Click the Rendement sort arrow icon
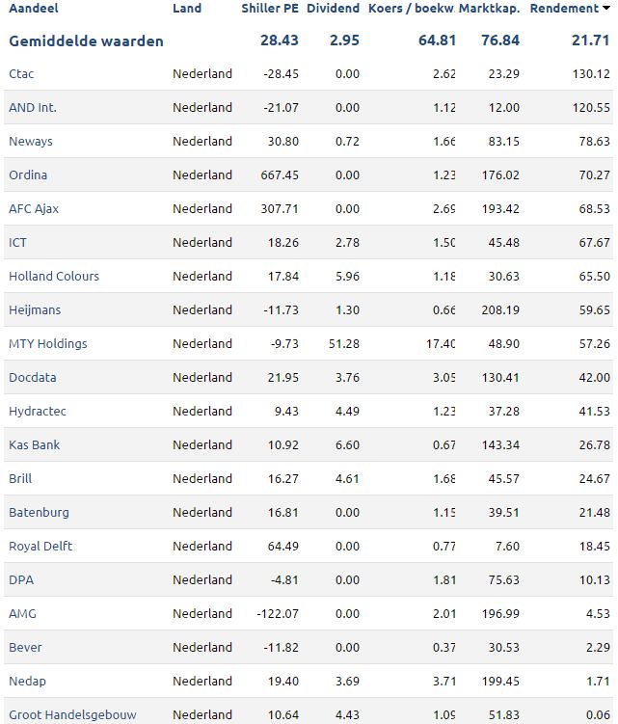The height and width of the screenshot is (724, 618). [x=606, y=8]
